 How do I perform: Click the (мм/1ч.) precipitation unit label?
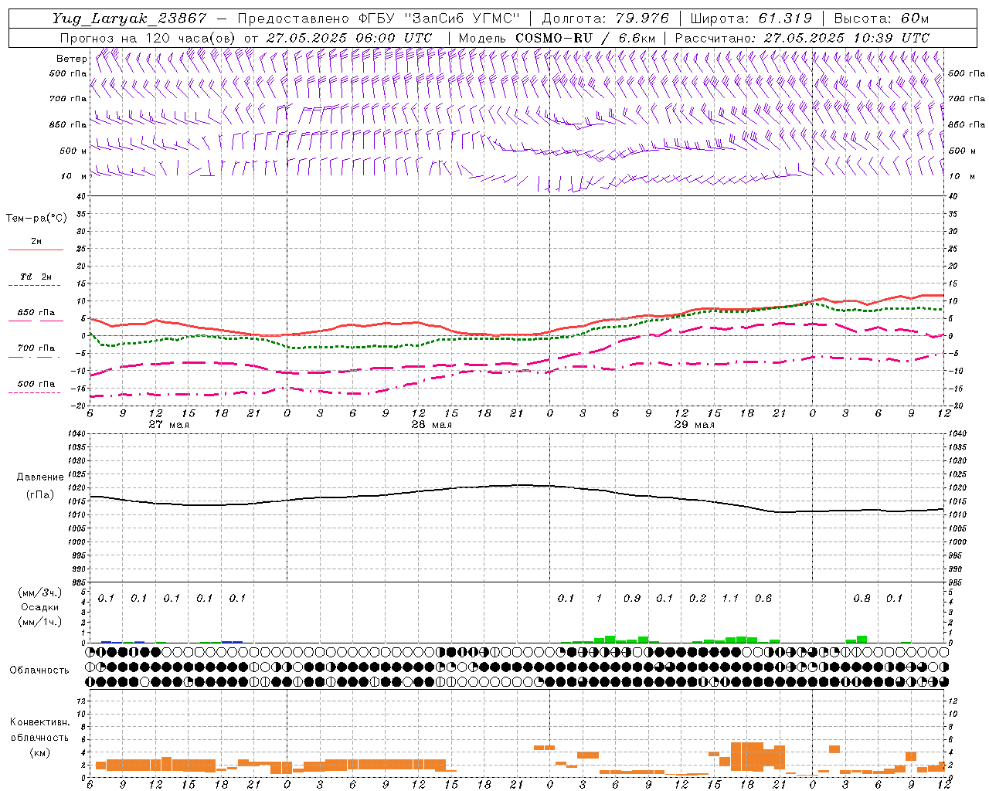point(39,622)
